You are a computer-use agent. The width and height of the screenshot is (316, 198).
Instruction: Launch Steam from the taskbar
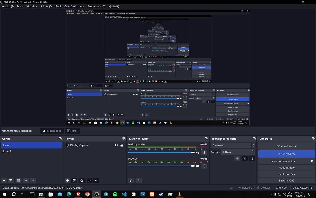[161, 194]
